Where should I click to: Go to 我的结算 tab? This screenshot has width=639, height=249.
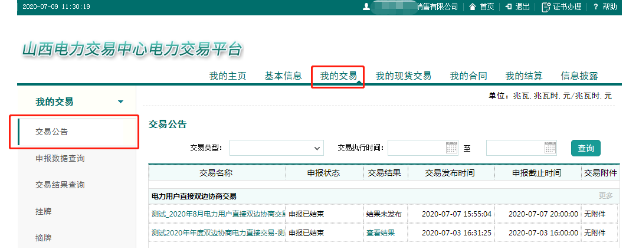[523, 76]
